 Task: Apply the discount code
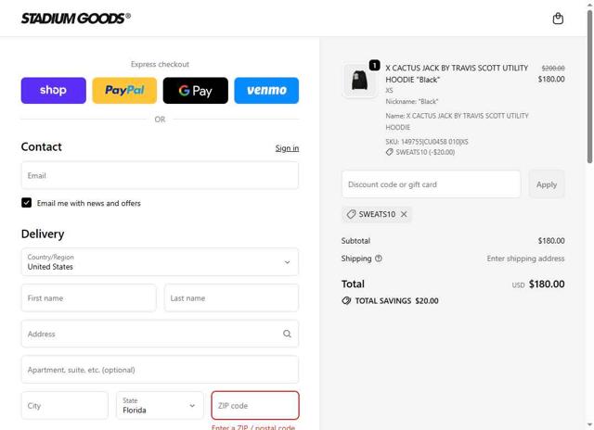pos(547,184)
